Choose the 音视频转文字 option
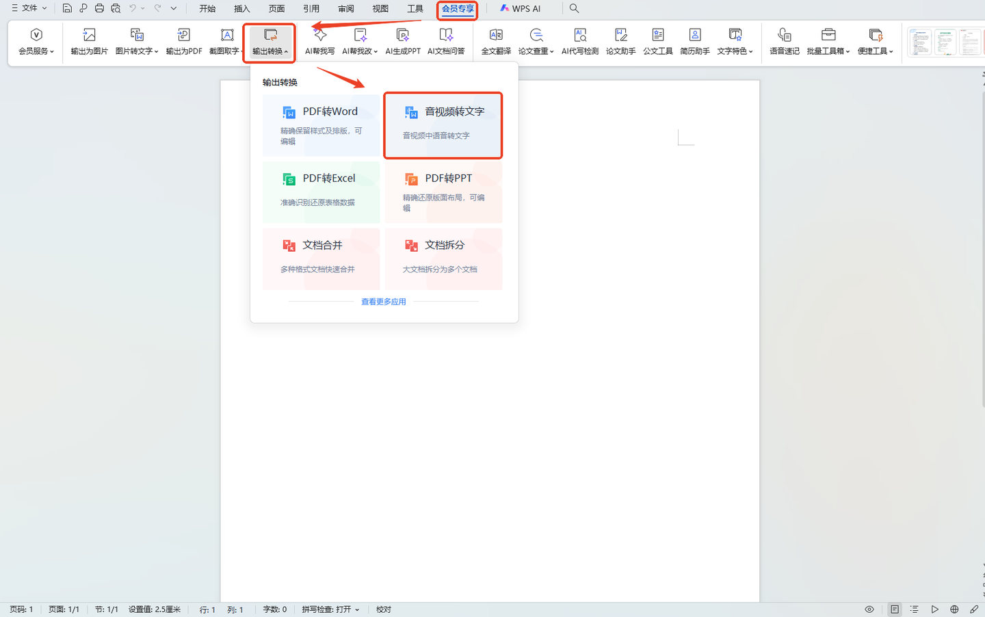985x617 pixels. click(443, 125)
